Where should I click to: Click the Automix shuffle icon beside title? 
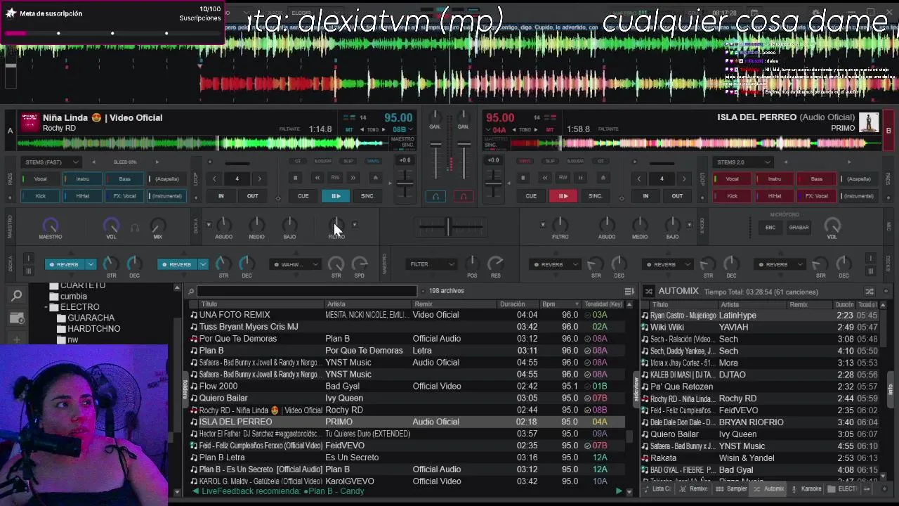point(648,291)
